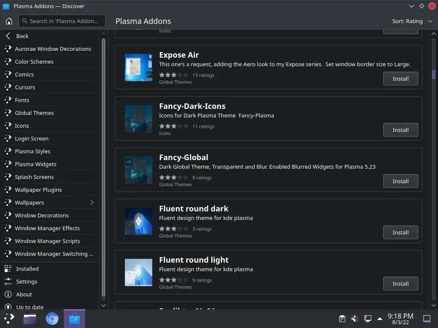Click the search magnifier icon
Image resolution: width=438 pixels, height=328 pixels.
(24, 21)
